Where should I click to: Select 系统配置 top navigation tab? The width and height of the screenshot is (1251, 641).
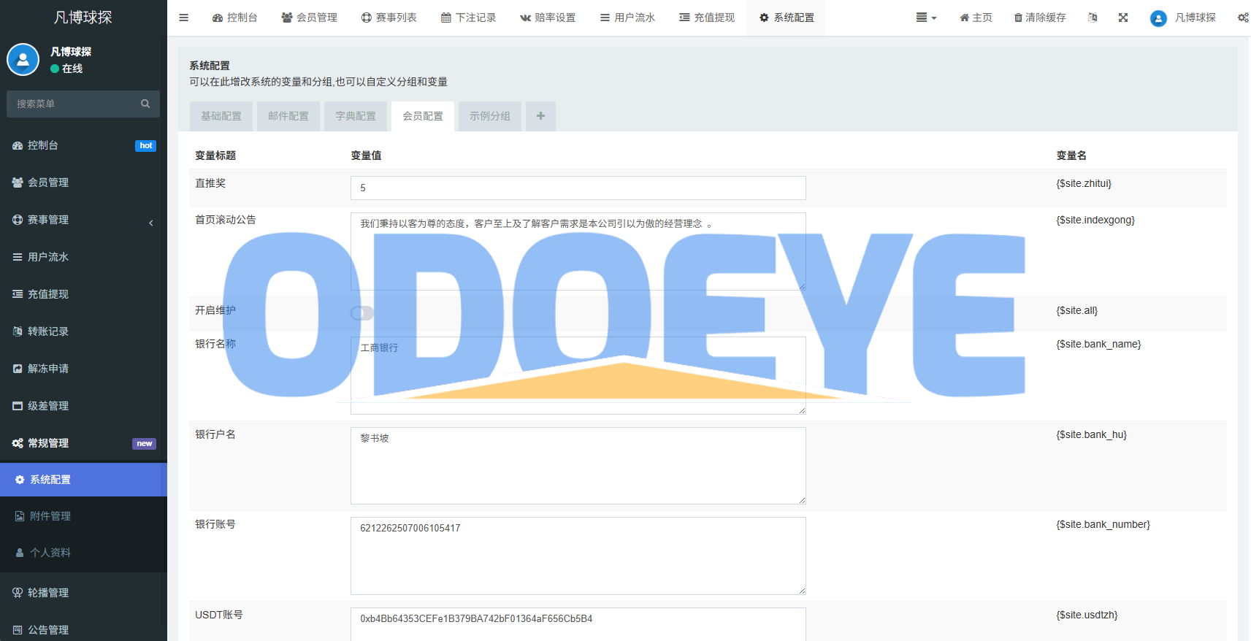(x=787, y=18)
